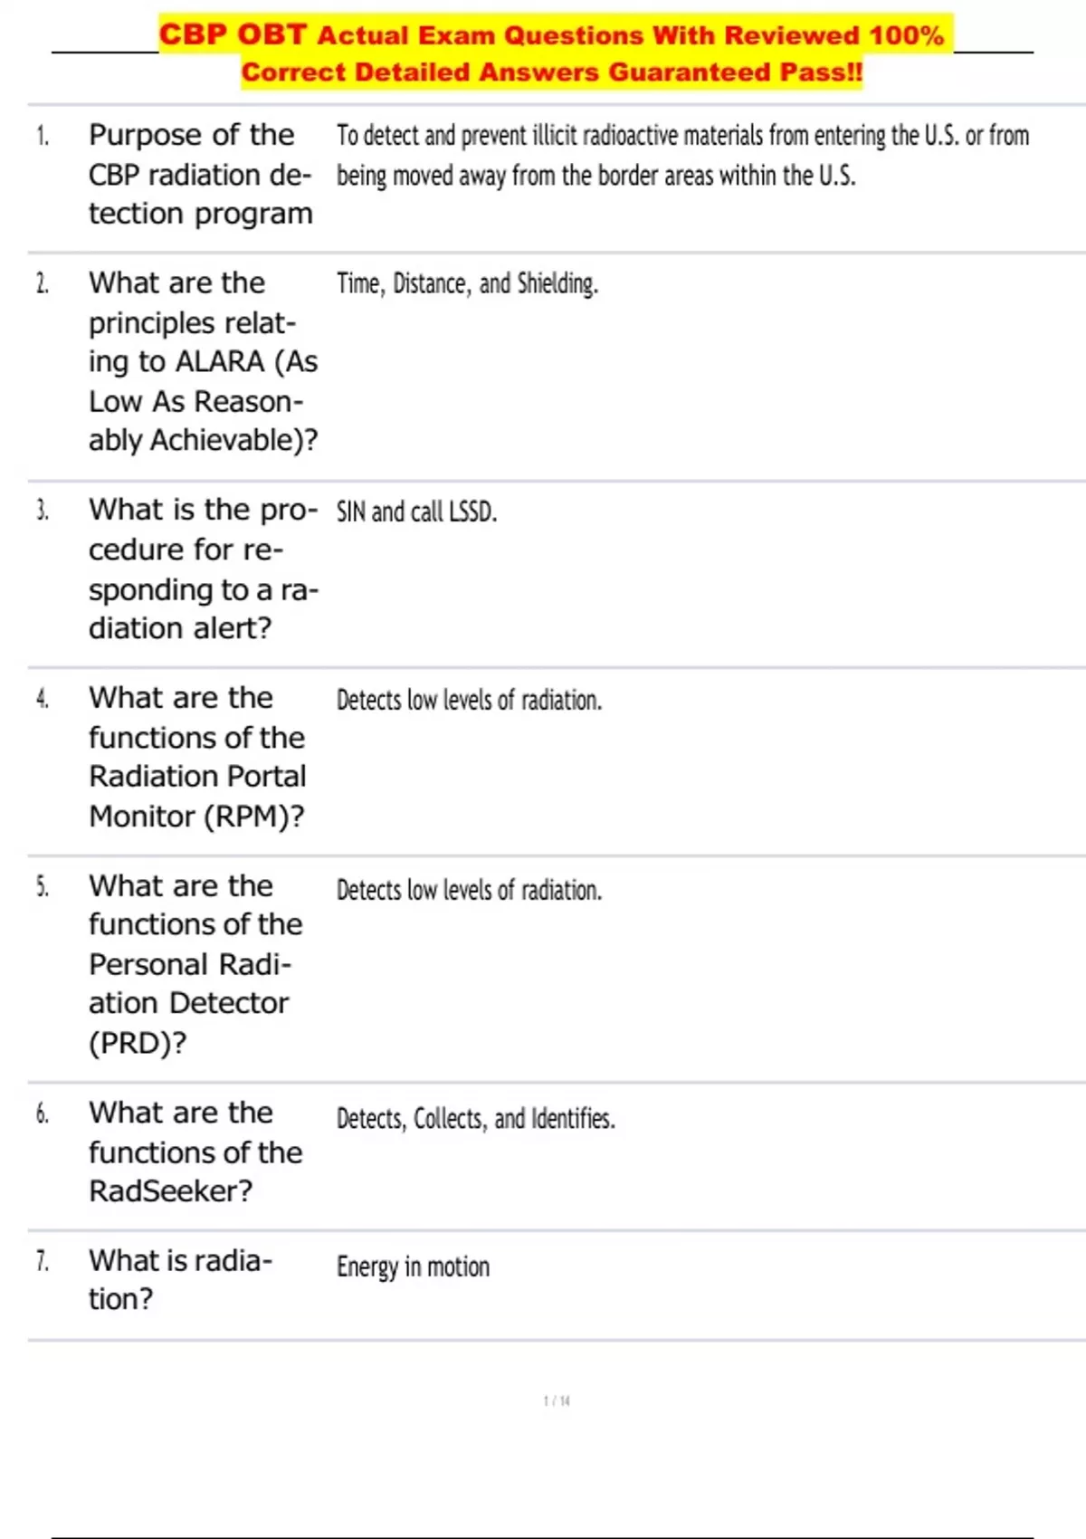Click the RPM answer 'Detects low levels of radiation.'
The height and width of the screenshot is (1539, 1086).
pos(469,700)
